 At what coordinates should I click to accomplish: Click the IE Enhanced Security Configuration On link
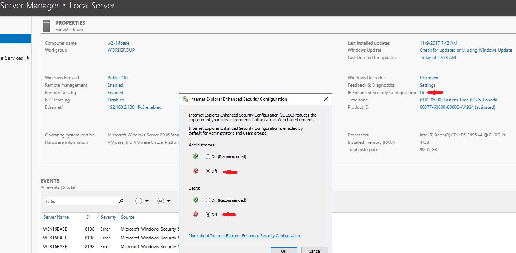[x=422, y=93]
